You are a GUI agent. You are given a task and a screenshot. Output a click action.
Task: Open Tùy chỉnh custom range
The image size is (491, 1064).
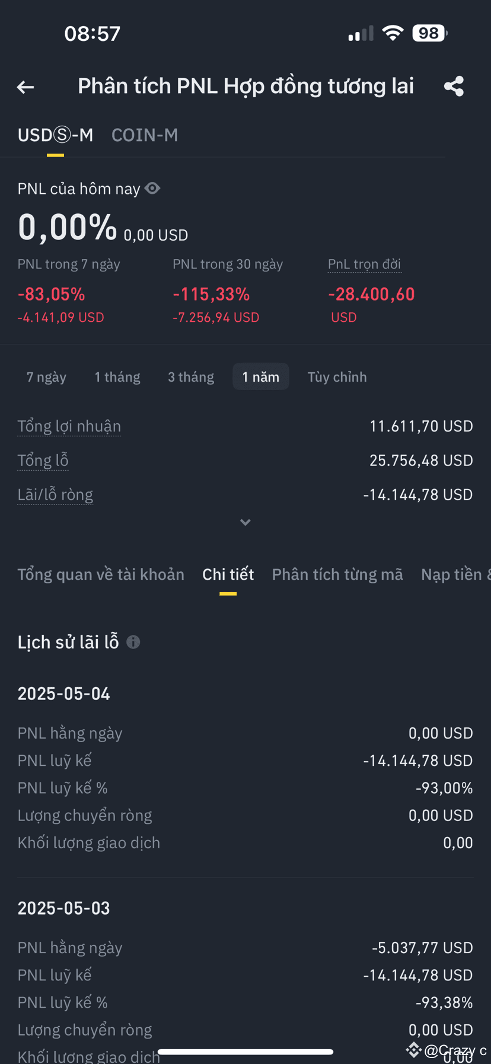point(337,377)
